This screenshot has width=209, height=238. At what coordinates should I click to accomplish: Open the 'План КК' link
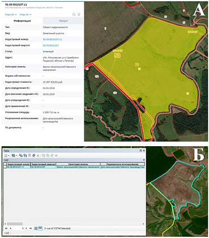coord(25,15)
